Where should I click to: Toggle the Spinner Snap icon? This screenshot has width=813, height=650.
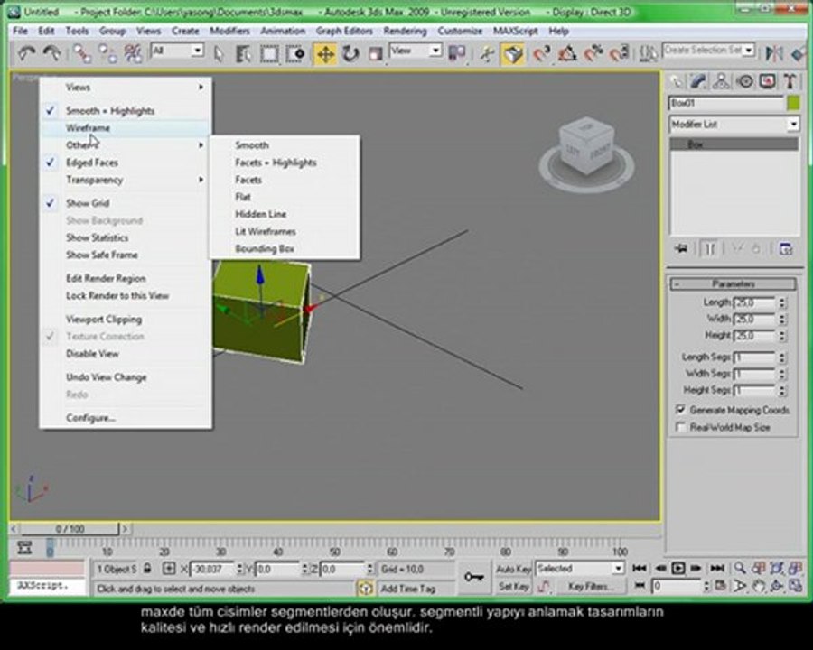pos(619,53)
